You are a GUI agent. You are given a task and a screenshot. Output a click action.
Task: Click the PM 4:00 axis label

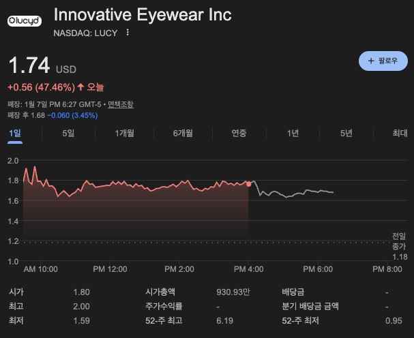(x=248, y=269)
